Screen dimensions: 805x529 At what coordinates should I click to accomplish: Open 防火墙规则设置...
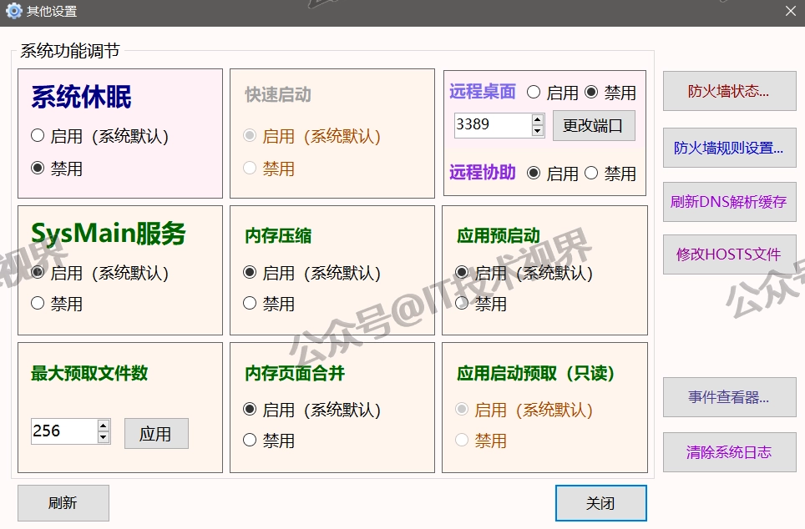click(730, 148)
